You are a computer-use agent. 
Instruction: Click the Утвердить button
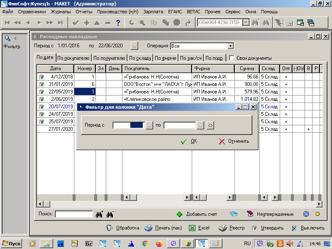pos(268,228)
